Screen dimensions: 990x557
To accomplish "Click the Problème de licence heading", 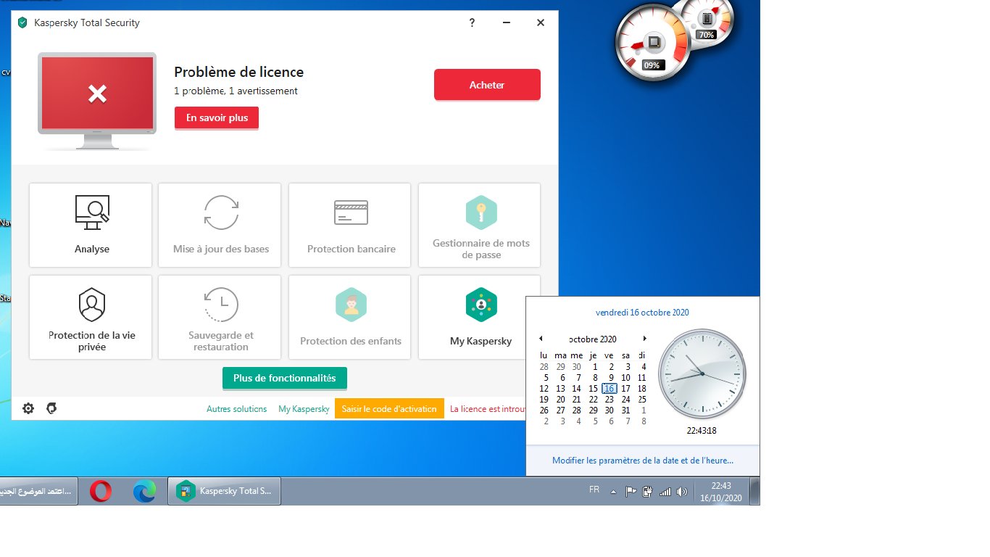I will (238, 73).
